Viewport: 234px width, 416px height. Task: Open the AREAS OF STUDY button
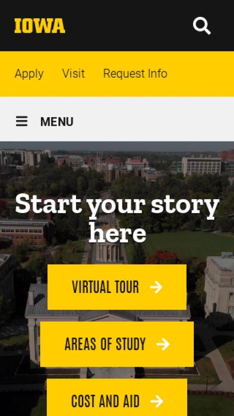point(117,345)
